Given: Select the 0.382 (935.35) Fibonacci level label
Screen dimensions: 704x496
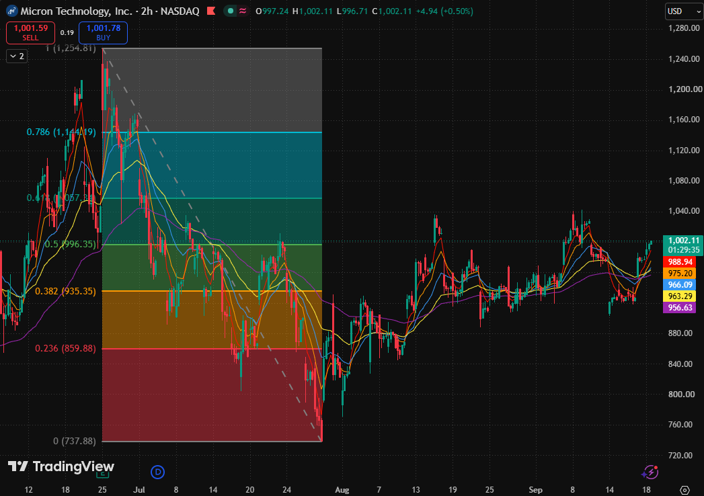Looking at the screenshot, I should point(65,291).
